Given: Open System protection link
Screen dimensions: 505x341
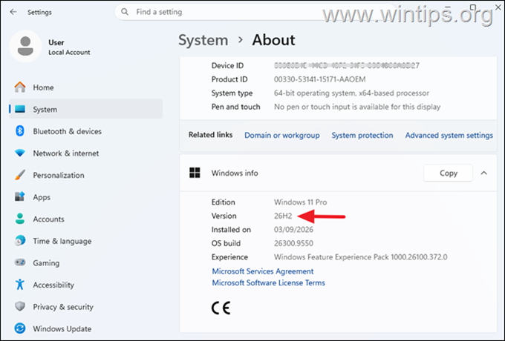Looking at the screenshot, I should click(362, 136).
